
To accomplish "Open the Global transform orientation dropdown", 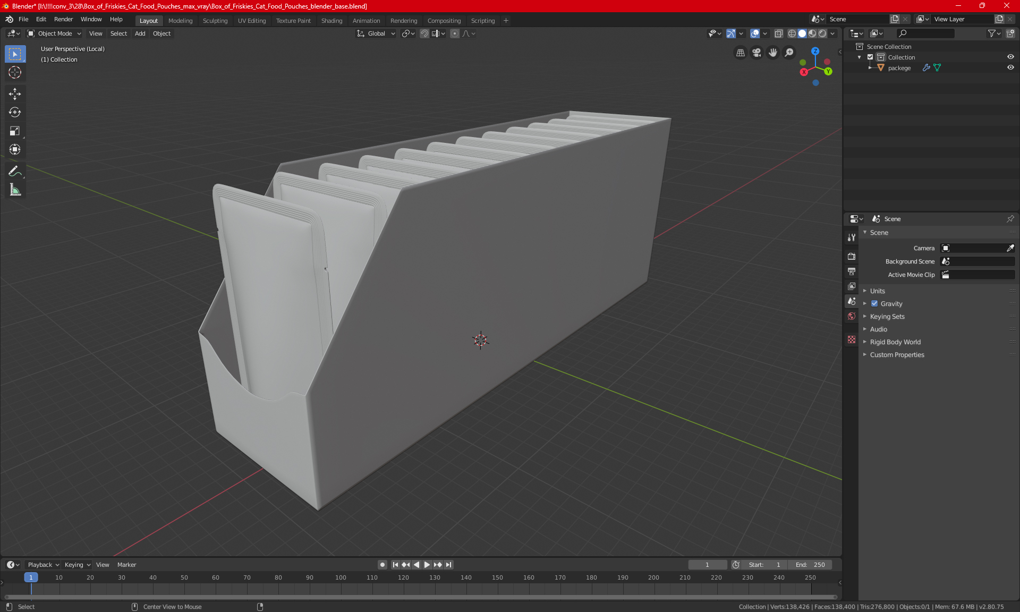I will [376, 33].
